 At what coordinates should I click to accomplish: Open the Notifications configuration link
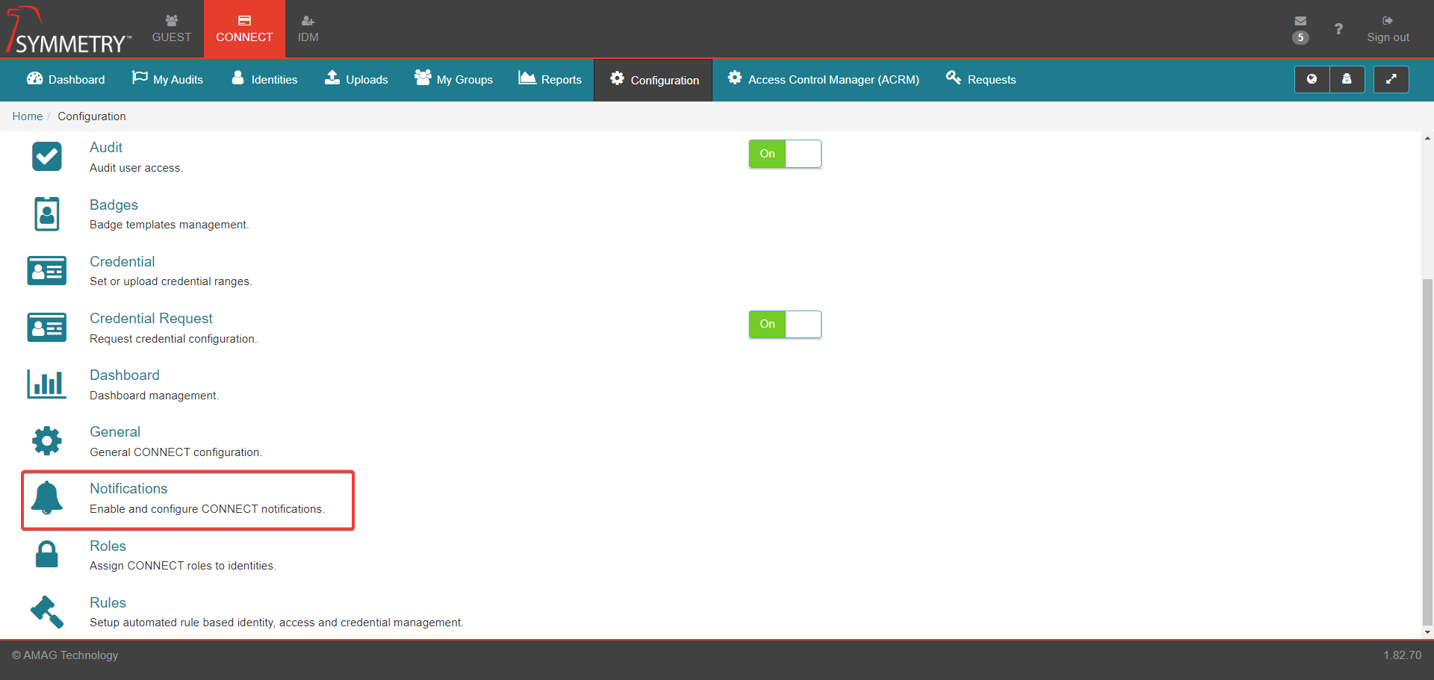tap(128, 489)
